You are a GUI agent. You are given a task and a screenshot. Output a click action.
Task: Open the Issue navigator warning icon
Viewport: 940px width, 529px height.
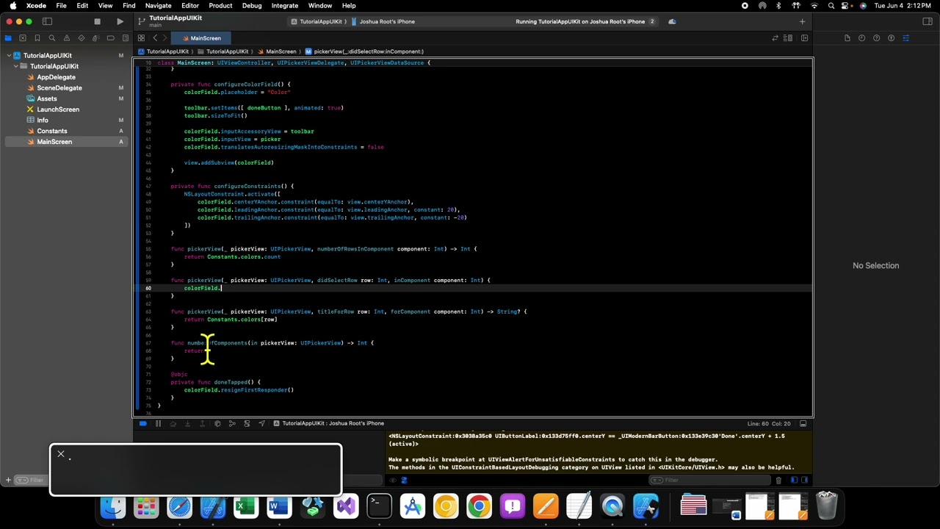(x=67, y=38)
